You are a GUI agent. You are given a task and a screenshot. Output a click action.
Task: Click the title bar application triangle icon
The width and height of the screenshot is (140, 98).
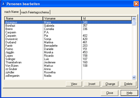(4, 4)
